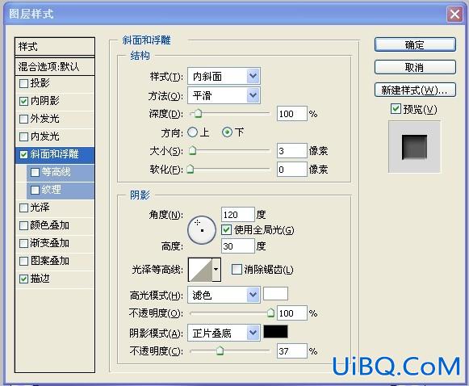
Task: Click the 大小(S) slider handle
Action: (193, 150)
